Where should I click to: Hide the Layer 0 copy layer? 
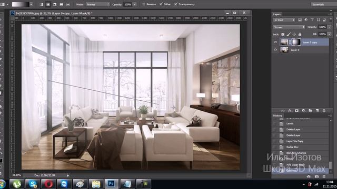(275, 42)
